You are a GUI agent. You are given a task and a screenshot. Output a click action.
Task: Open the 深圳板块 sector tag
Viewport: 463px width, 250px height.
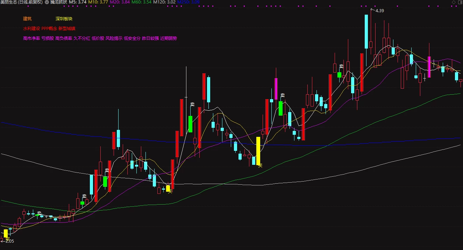click(64, 19)
